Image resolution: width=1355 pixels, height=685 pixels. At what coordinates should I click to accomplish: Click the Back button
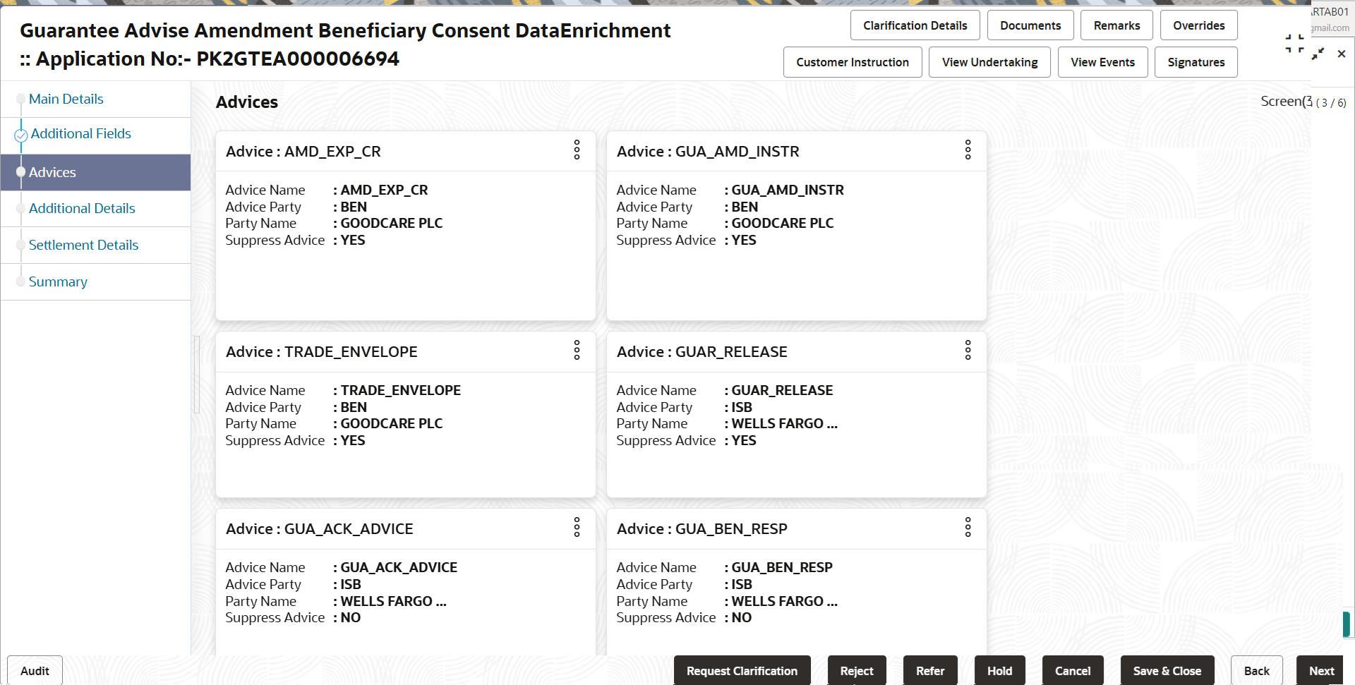coord(1256,670)
